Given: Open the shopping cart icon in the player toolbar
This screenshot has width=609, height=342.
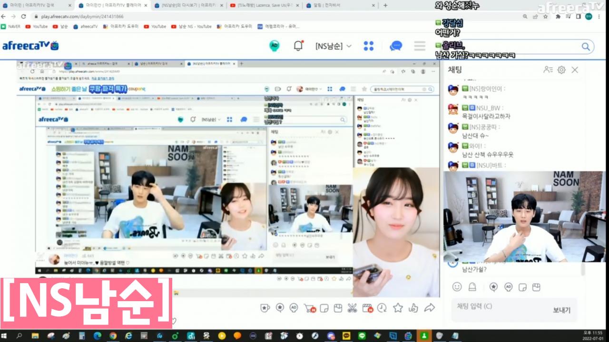Looking at the screenshot, I should tap(310, 308).
